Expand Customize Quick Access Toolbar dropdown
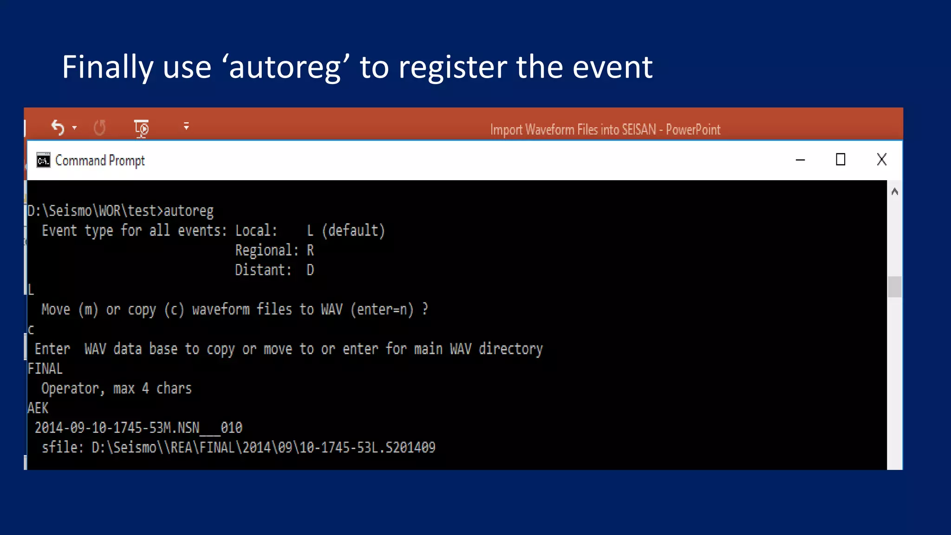The image size is (951, 535). [x=186, y=126]
